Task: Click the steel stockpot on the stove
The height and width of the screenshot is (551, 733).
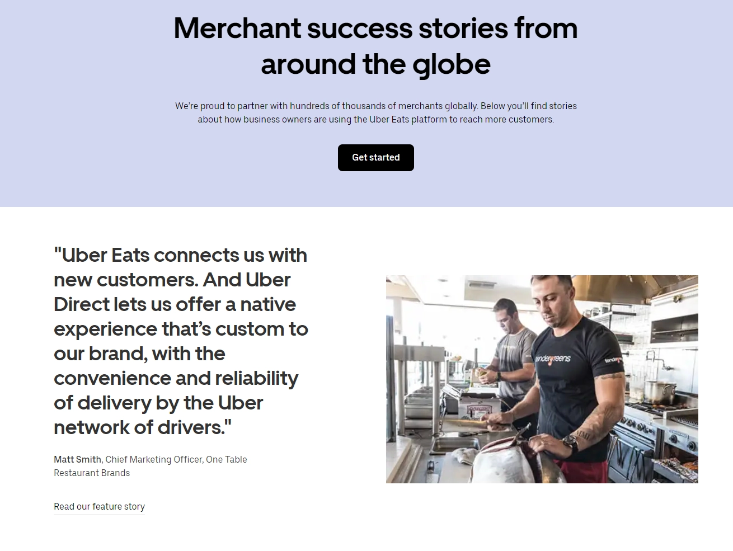Action: 661,392
